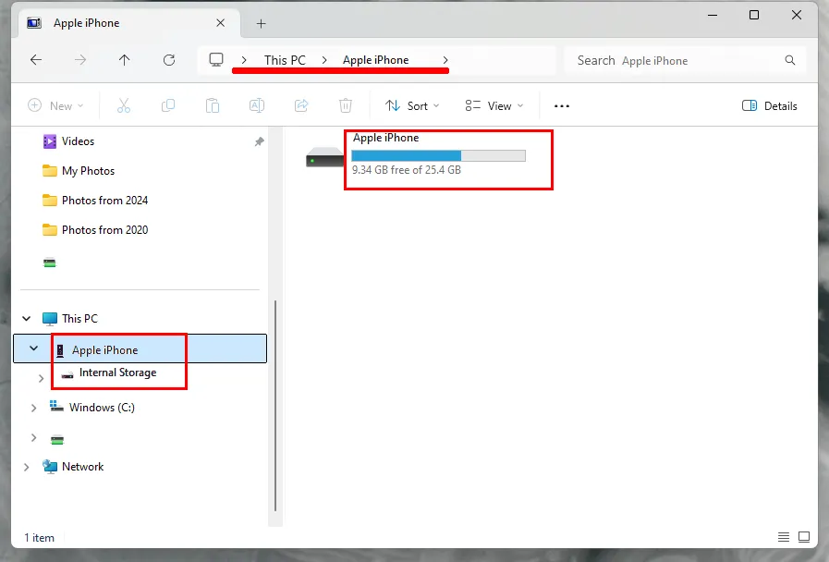Open the Apple iPhone drive icon
829x562 pixels.
324,157
